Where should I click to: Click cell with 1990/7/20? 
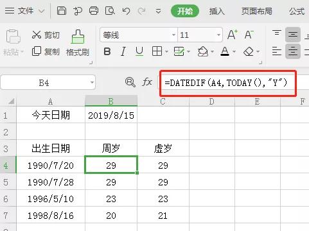(x=51, y=166)
